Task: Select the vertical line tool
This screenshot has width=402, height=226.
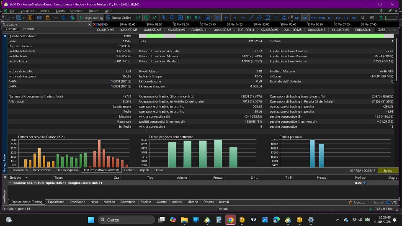Action: tap(235, 18)
